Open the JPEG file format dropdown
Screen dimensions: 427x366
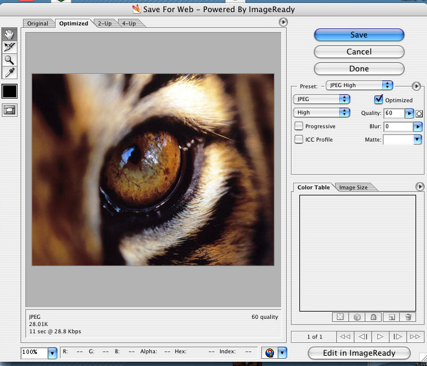(322, 99)
